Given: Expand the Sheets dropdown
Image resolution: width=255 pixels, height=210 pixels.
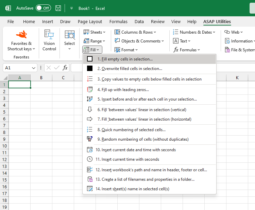Looking at the screenshot, I should tap(95, 32).
